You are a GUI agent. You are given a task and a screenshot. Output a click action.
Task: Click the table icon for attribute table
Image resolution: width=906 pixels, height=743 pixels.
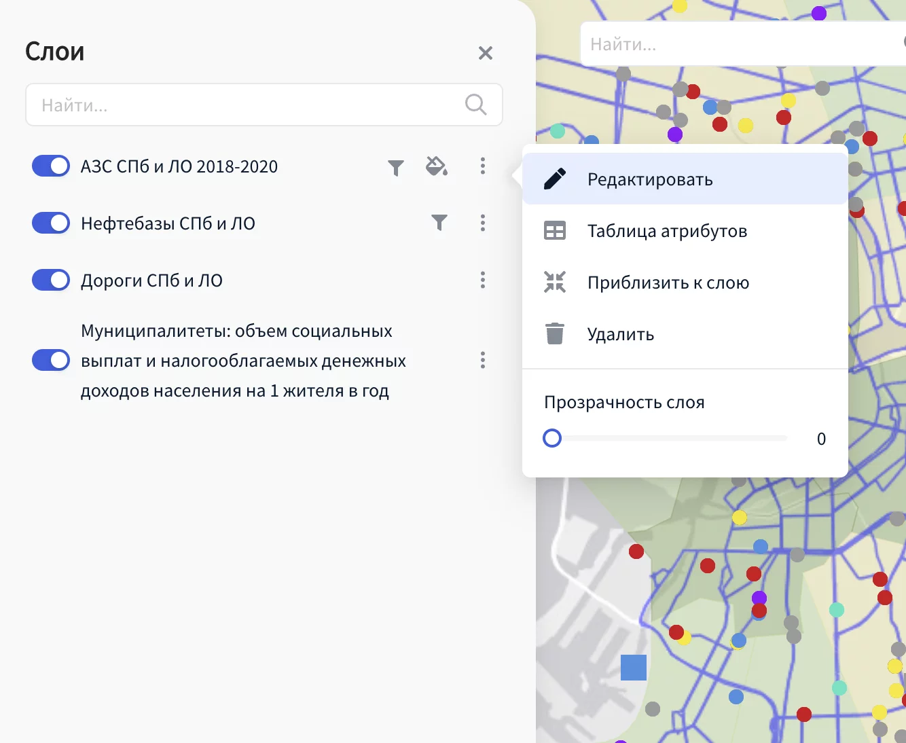[x=555, y=231]
